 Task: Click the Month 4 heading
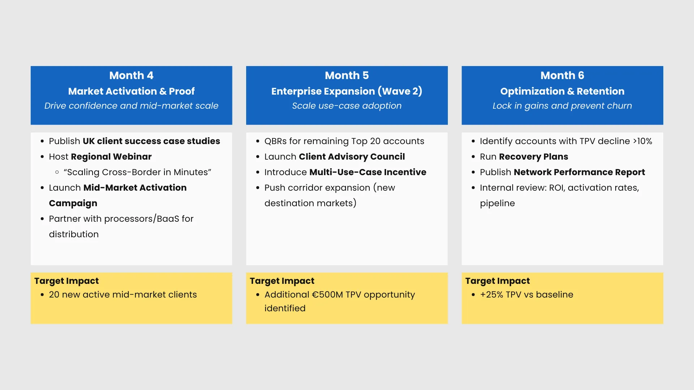coord(131,75)
